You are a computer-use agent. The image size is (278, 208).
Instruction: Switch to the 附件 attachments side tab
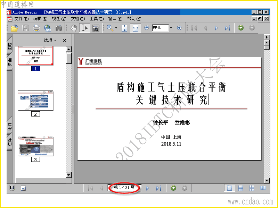pyautogui.click(x=9, y=126)
